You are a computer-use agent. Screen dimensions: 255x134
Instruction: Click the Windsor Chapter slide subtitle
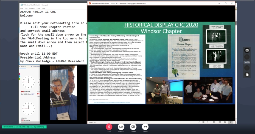tap(161, 31)
